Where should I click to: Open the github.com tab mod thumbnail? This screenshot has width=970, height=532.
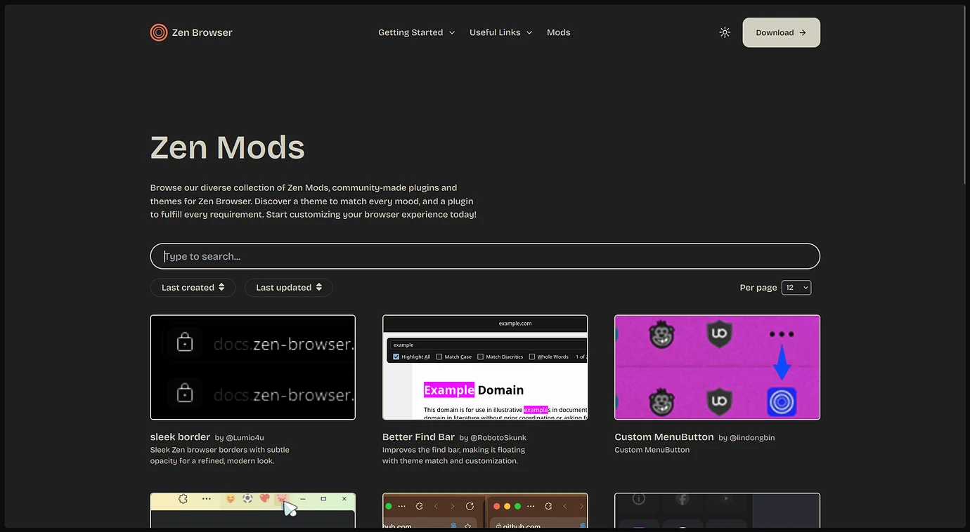485,510
